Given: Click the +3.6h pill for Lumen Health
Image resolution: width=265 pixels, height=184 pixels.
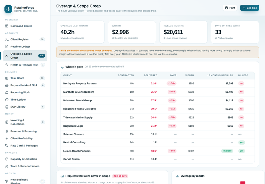Looking at the screenshot, I should point(172,151).
